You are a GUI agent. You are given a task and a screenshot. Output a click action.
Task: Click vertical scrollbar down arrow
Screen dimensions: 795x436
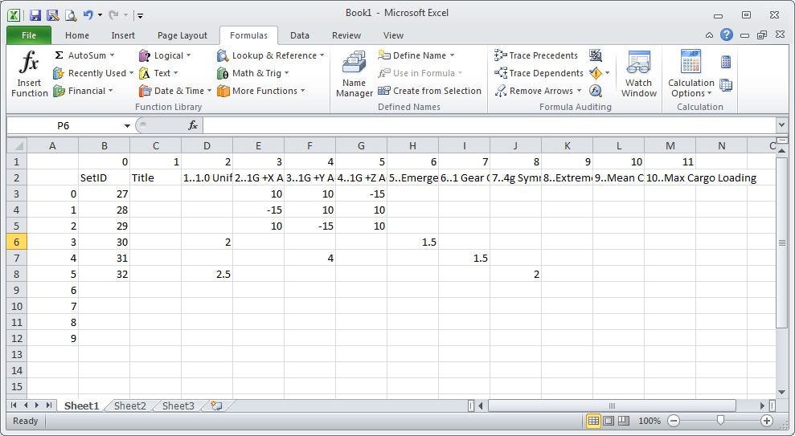(x=781, y=392)
